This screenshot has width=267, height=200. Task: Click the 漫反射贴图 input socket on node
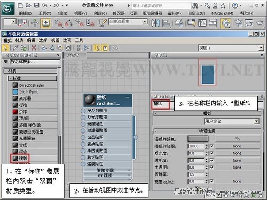click(x=83, y=111)
